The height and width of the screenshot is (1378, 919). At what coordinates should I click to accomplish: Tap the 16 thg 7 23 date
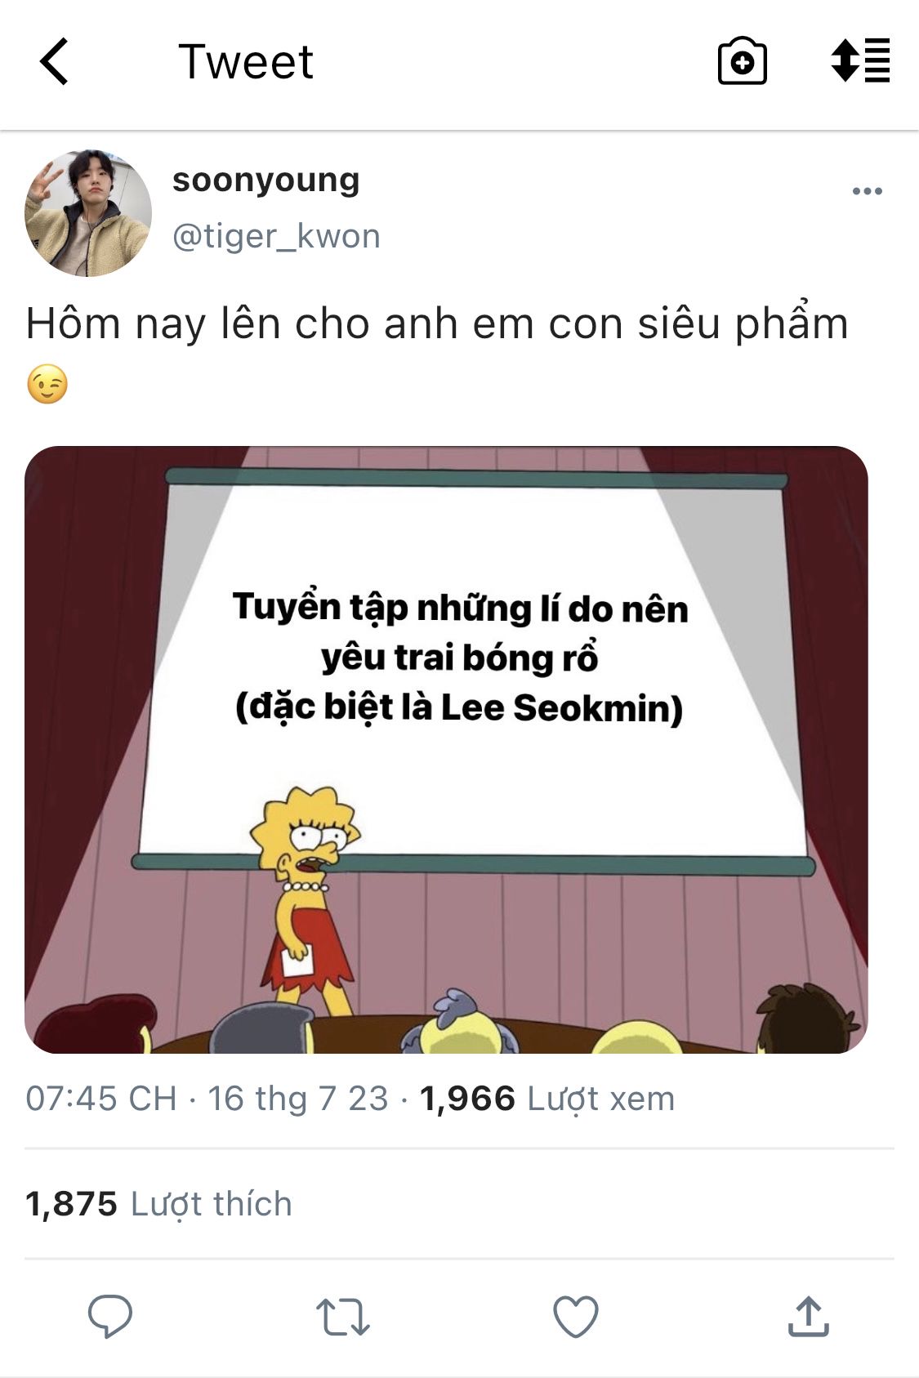click(x=297, y=1099)
